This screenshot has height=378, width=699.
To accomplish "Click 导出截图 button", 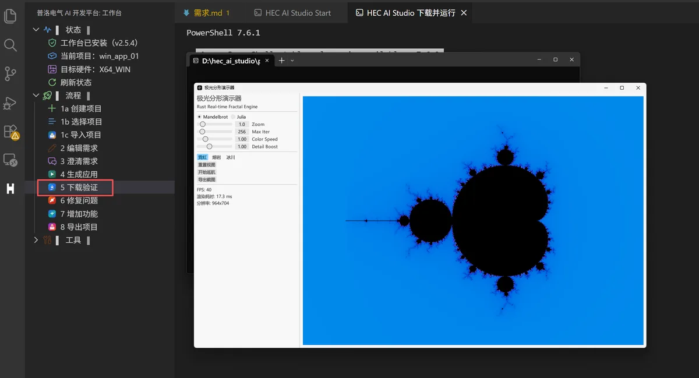I will (207, 180).
